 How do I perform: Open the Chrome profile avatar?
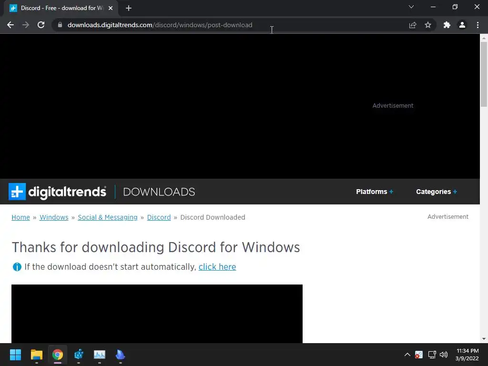(462, 25)
